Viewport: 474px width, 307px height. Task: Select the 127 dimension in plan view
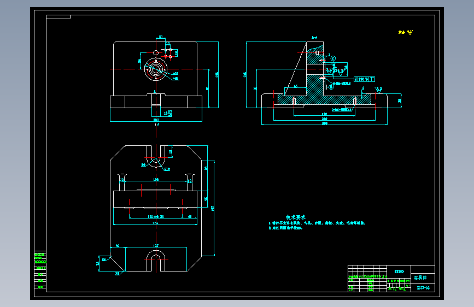pos(156,246)
